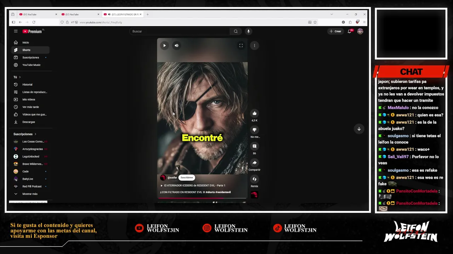Viewport: 453px width, 254px height.
Task: Open the list all tabs dropdown arrow
Action: coord(332,14)
